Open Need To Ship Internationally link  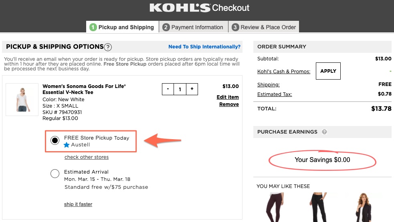coord(204,47)
